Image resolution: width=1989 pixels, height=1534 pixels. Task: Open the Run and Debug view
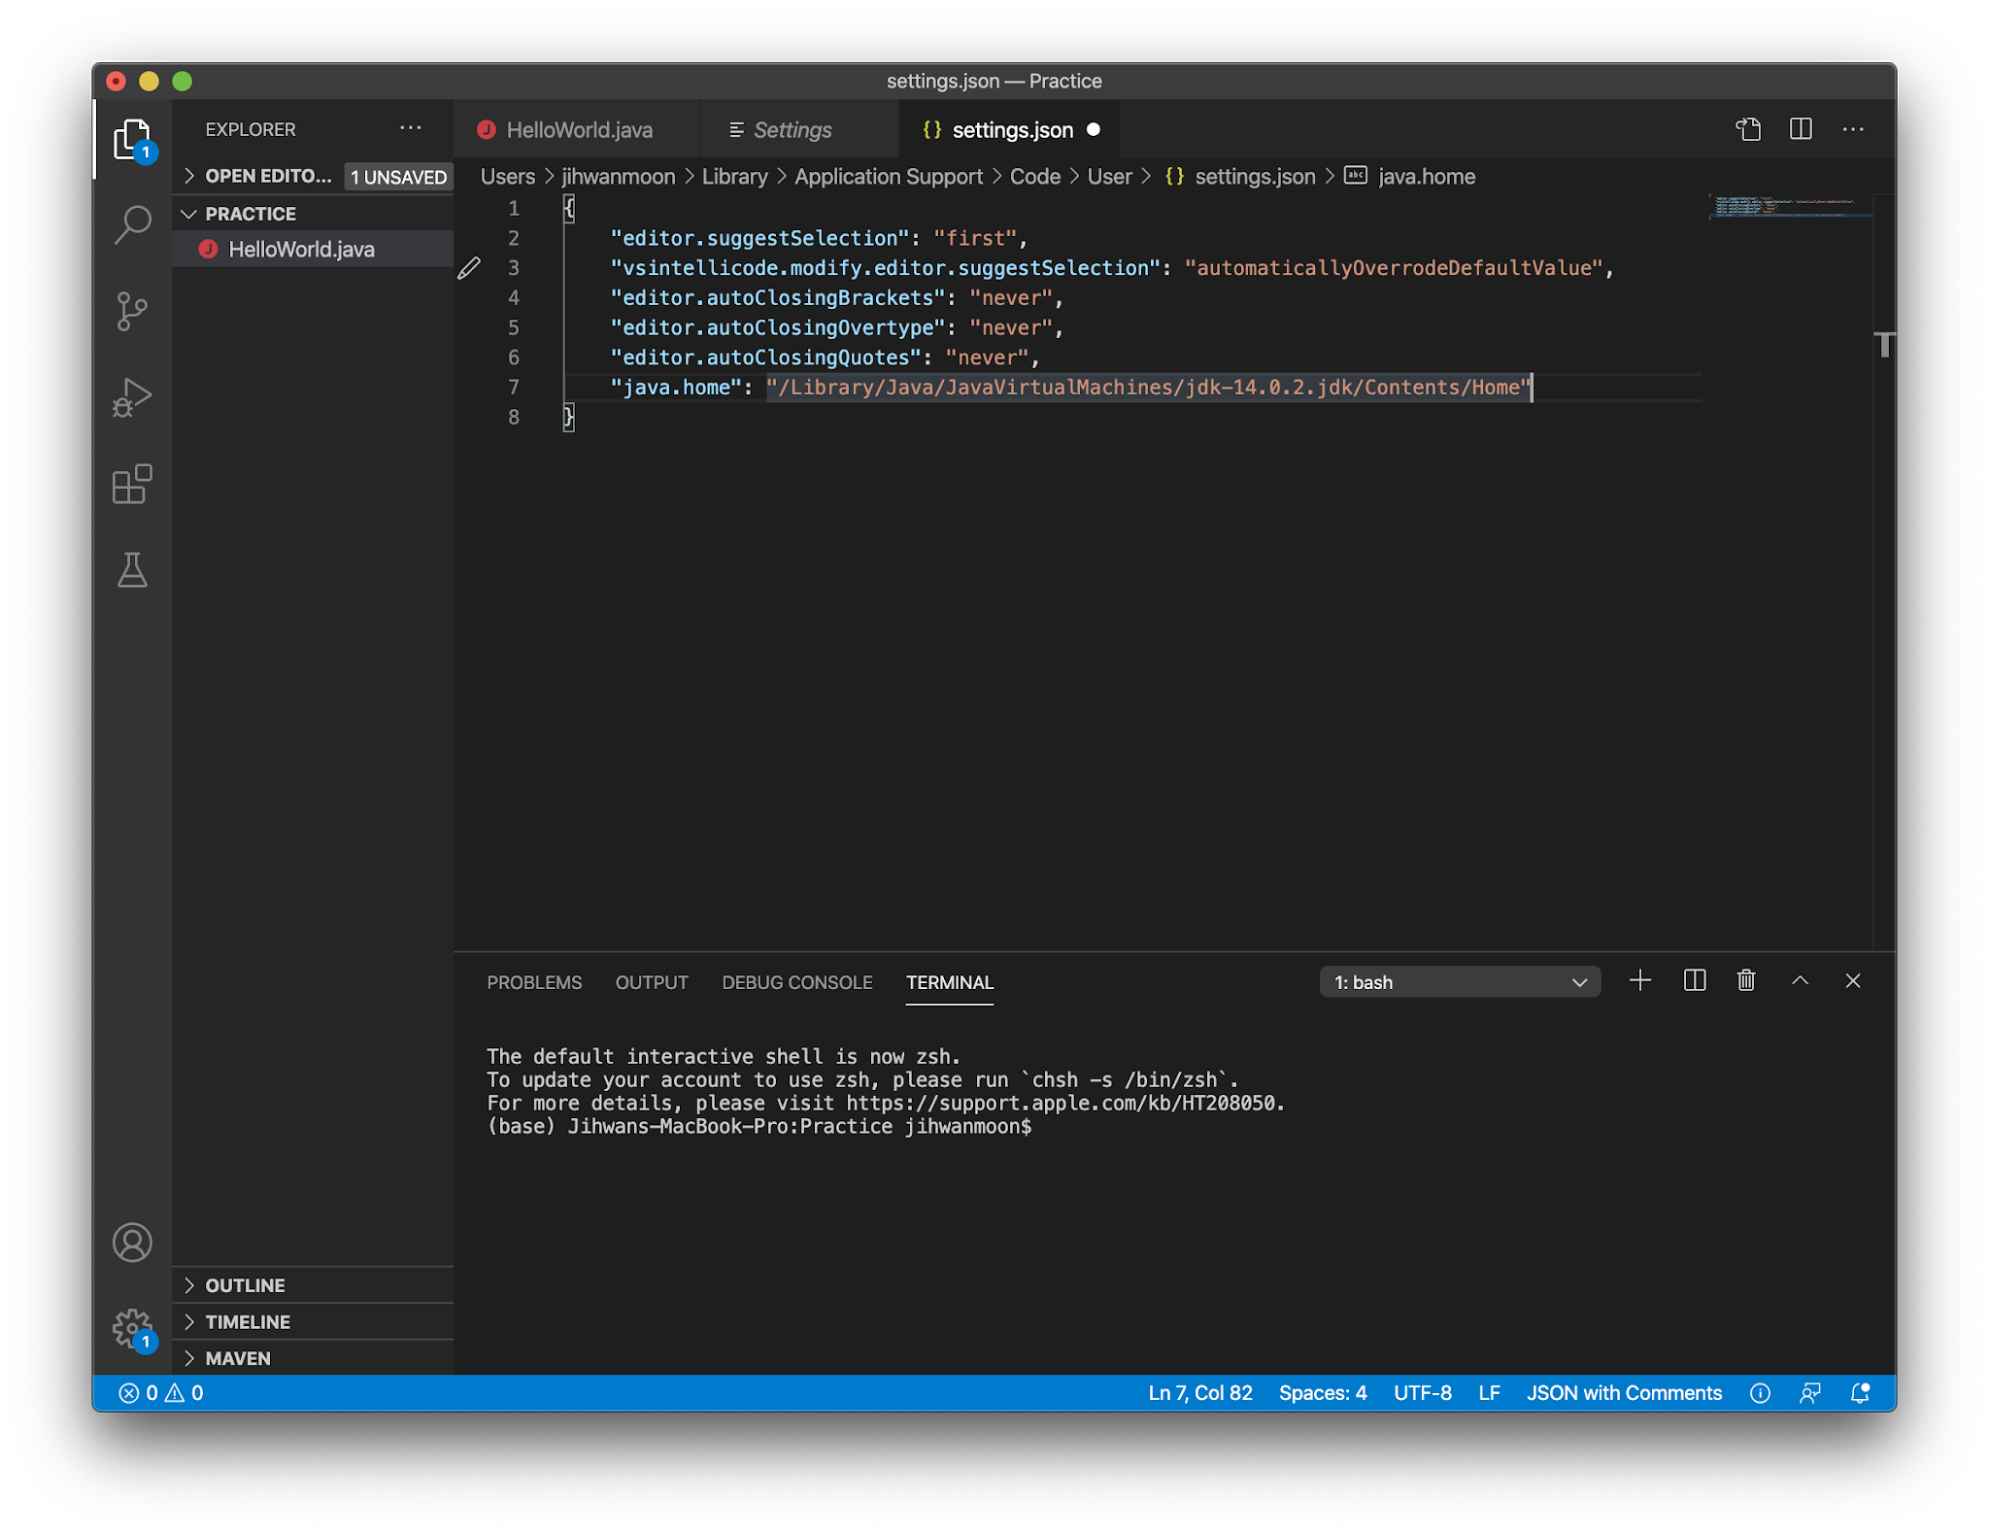(x=133, y=397)
